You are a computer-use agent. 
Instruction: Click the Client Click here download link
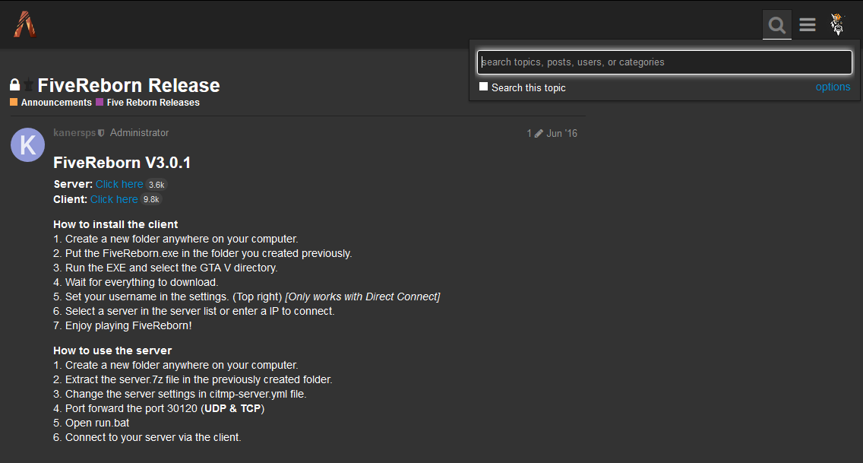pos(113,199)
